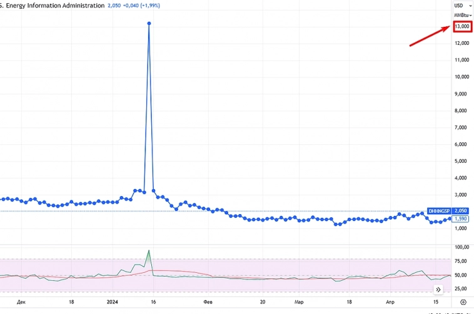Click the red-boxed 13,000 axis value
Viewport: 474px width, 314px height.
click(462, 26)
